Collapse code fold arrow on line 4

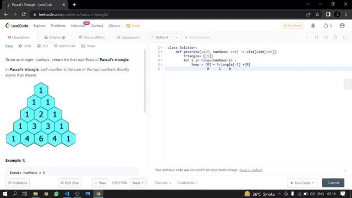pos(162,60)
